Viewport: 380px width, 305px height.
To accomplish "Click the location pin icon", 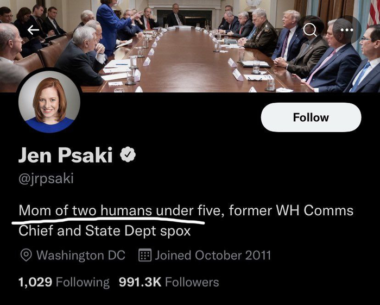I will 26,256.
